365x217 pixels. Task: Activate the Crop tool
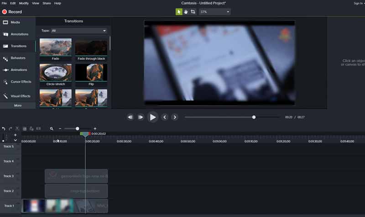pos(193,12)
